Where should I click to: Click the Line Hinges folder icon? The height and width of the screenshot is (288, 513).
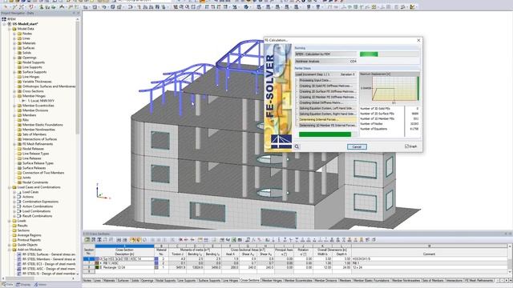click(19, 77)
